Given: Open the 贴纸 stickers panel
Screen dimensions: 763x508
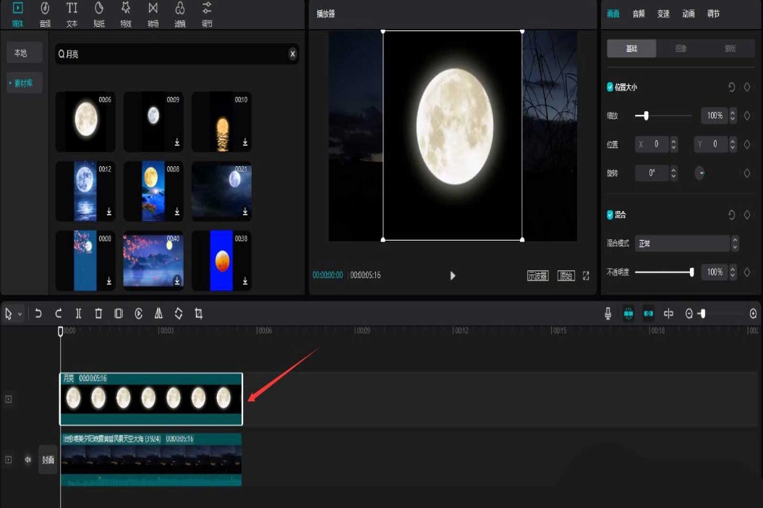Looking at the screenshot, I should click(x=99, y=14).
